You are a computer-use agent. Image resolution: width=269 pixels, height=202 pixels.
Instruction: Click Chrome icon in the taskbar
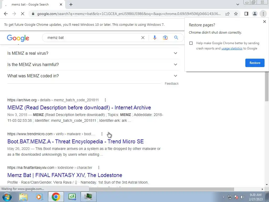click(56, 197)
